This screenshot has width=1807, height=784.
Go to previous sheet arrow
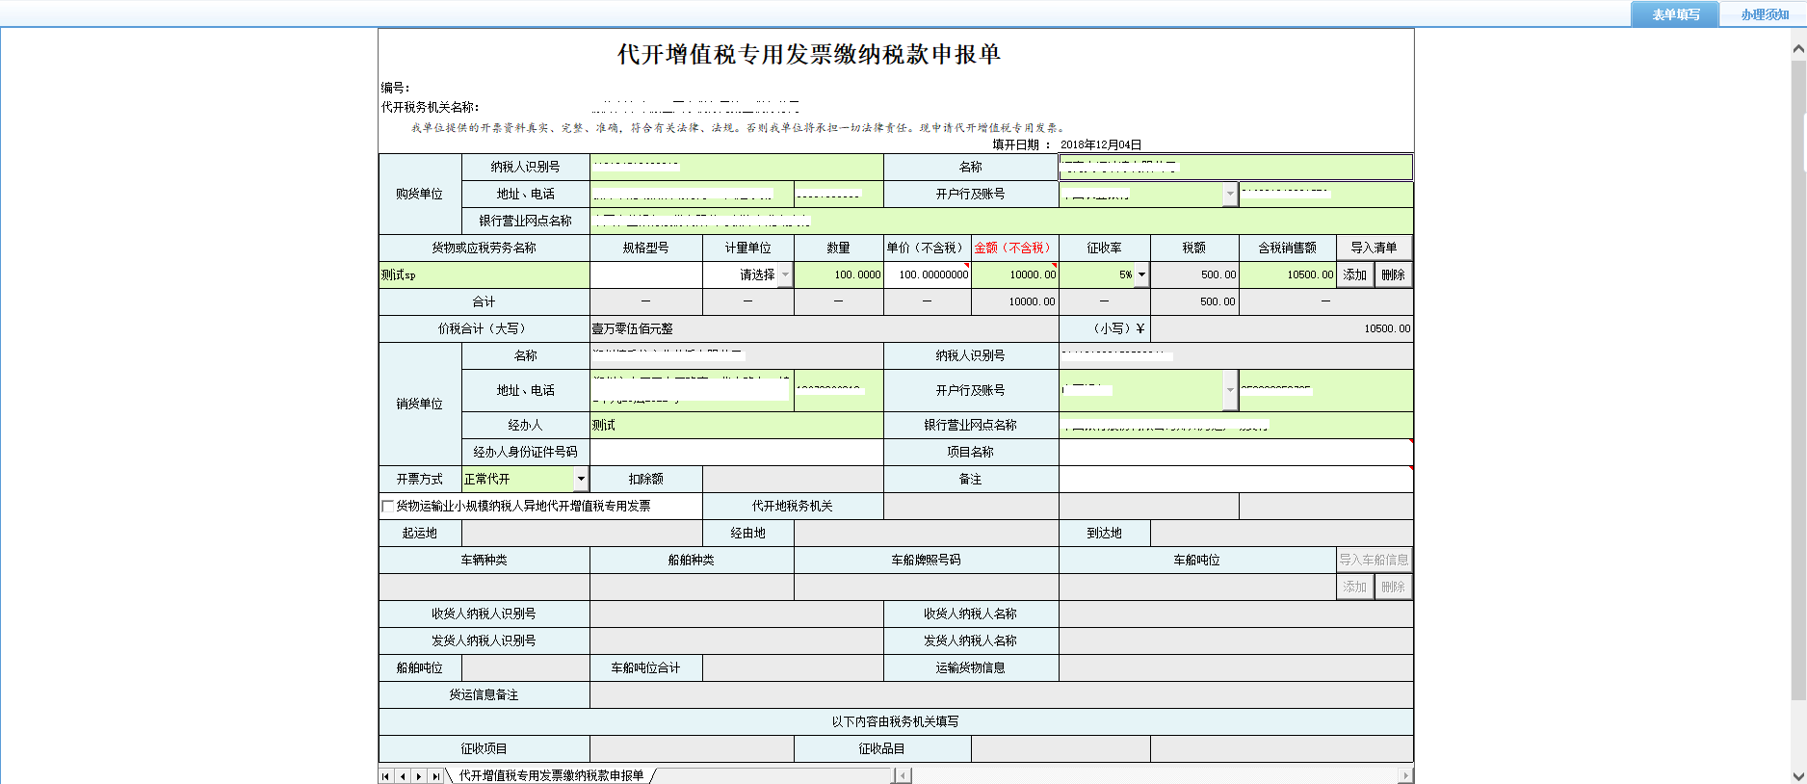(403, 776)
